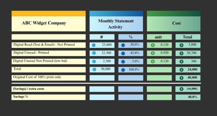The height and width of the screenshot is (116, 217).
Task: Click the orange color bar above company name
Action: tap(49, 13)
